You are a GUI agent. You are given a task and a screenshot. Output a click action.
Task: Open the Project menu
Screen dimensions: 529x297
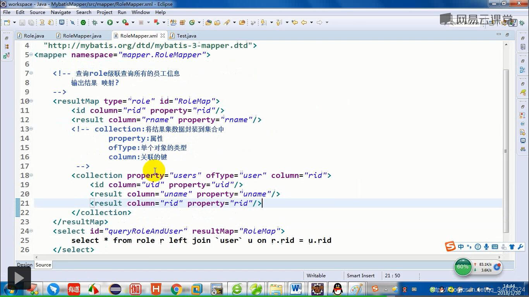(x=105, y=12)
